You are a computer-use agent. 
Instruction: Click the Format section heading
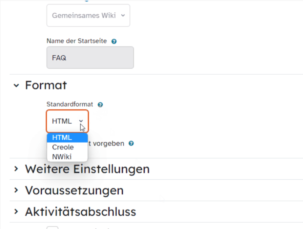(x=46, y=85)
